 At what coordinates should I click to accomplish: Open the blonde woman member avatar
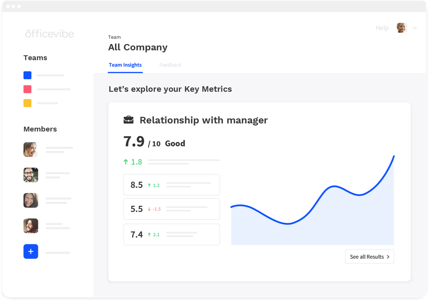click(x=30, y=149)
